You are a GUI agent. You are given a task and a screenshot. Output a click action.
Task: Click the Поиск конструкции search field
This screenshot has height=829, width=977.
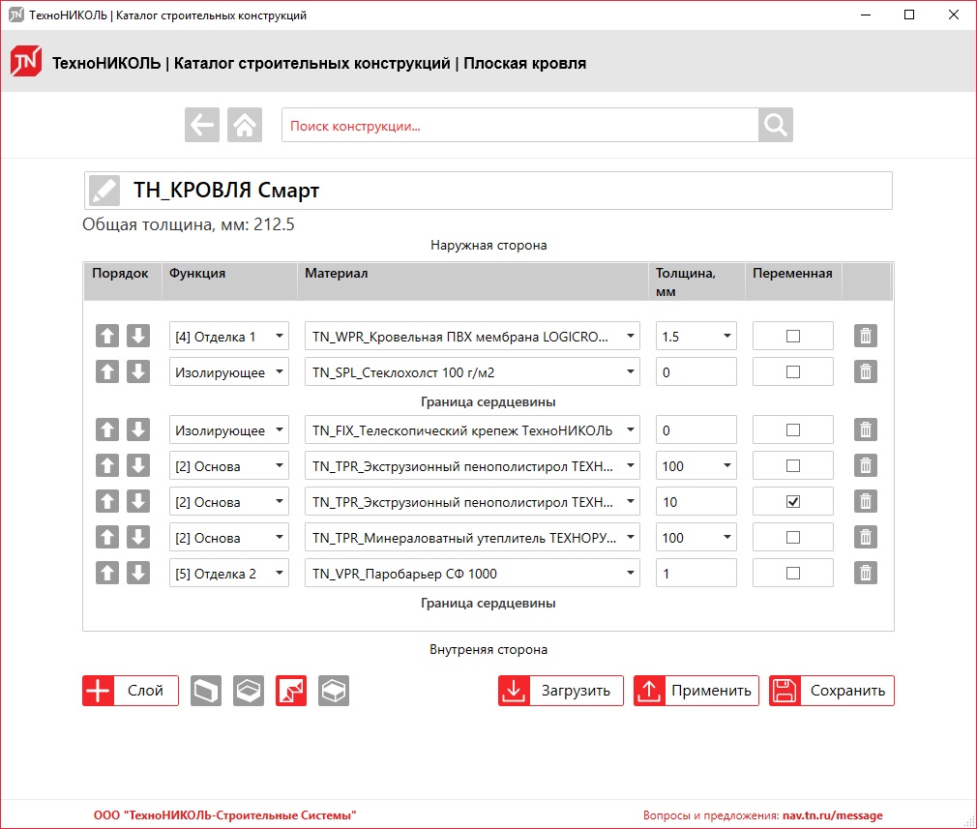coord(519,126)
